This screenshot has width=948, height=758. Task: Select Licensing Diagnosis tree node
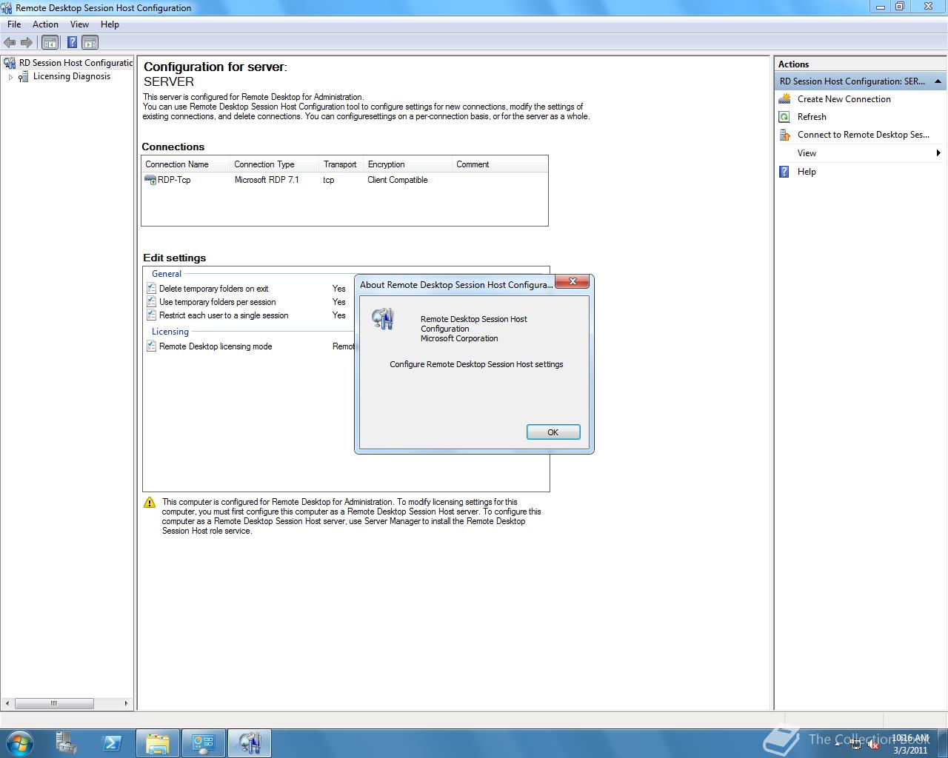[x=72, y=76]
